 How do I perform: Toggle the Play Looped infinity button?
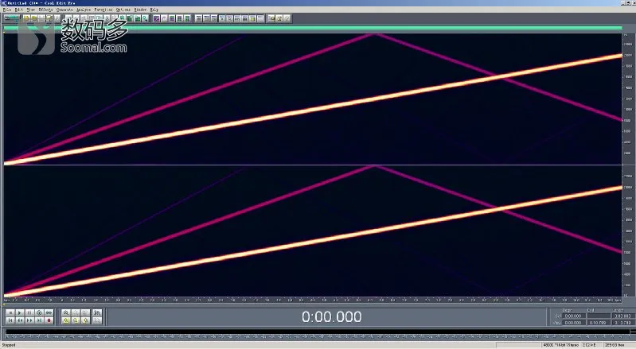coord(49,313)
